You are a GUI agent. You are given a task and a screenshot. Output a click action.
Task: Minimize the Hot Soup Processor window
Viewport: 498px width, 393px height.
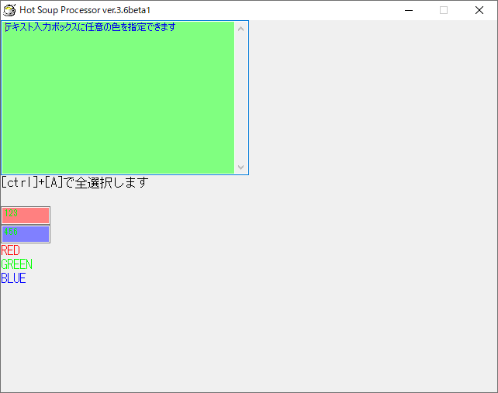click(408, 10)
